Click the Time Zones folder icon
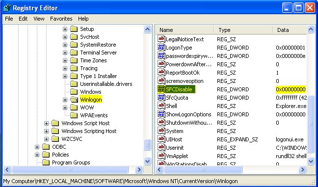The image size is (318, 187). [x=74, y=60]
